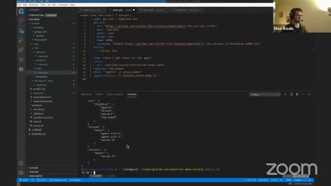The width and height of the screenshot is (331, 186).
Task: Open hcloud.yml in inventory folder
Action: click(x=40, y=40)
